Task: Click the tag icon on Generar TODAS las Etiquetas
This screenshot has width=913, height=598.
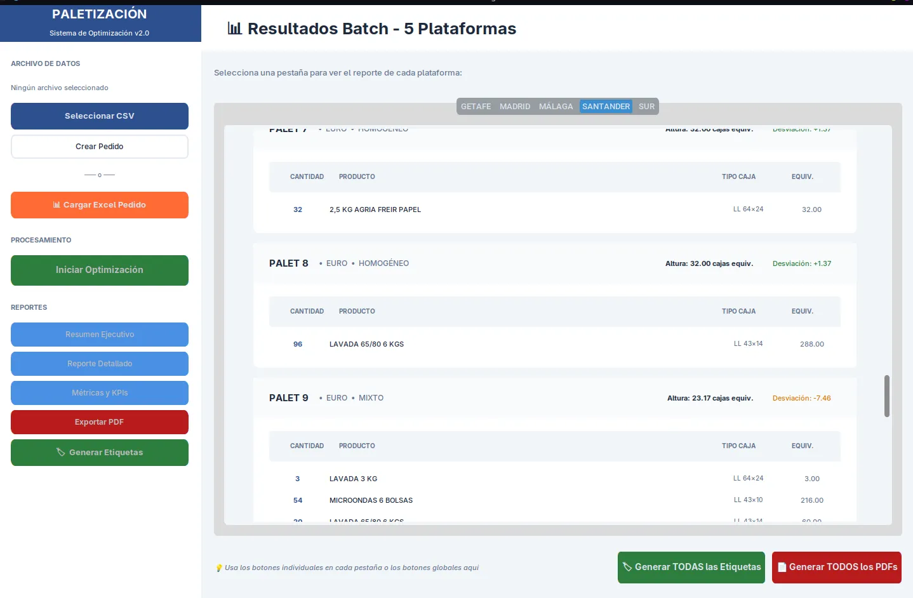Action: (x=627, y=567)
